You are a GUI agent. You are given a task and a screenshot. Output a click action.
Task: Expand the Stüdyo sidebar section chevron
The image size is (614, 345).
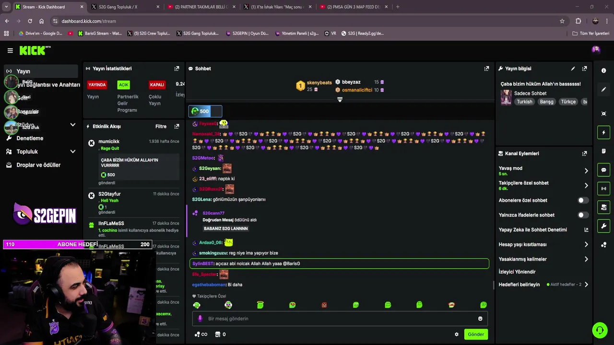point(73,125)
